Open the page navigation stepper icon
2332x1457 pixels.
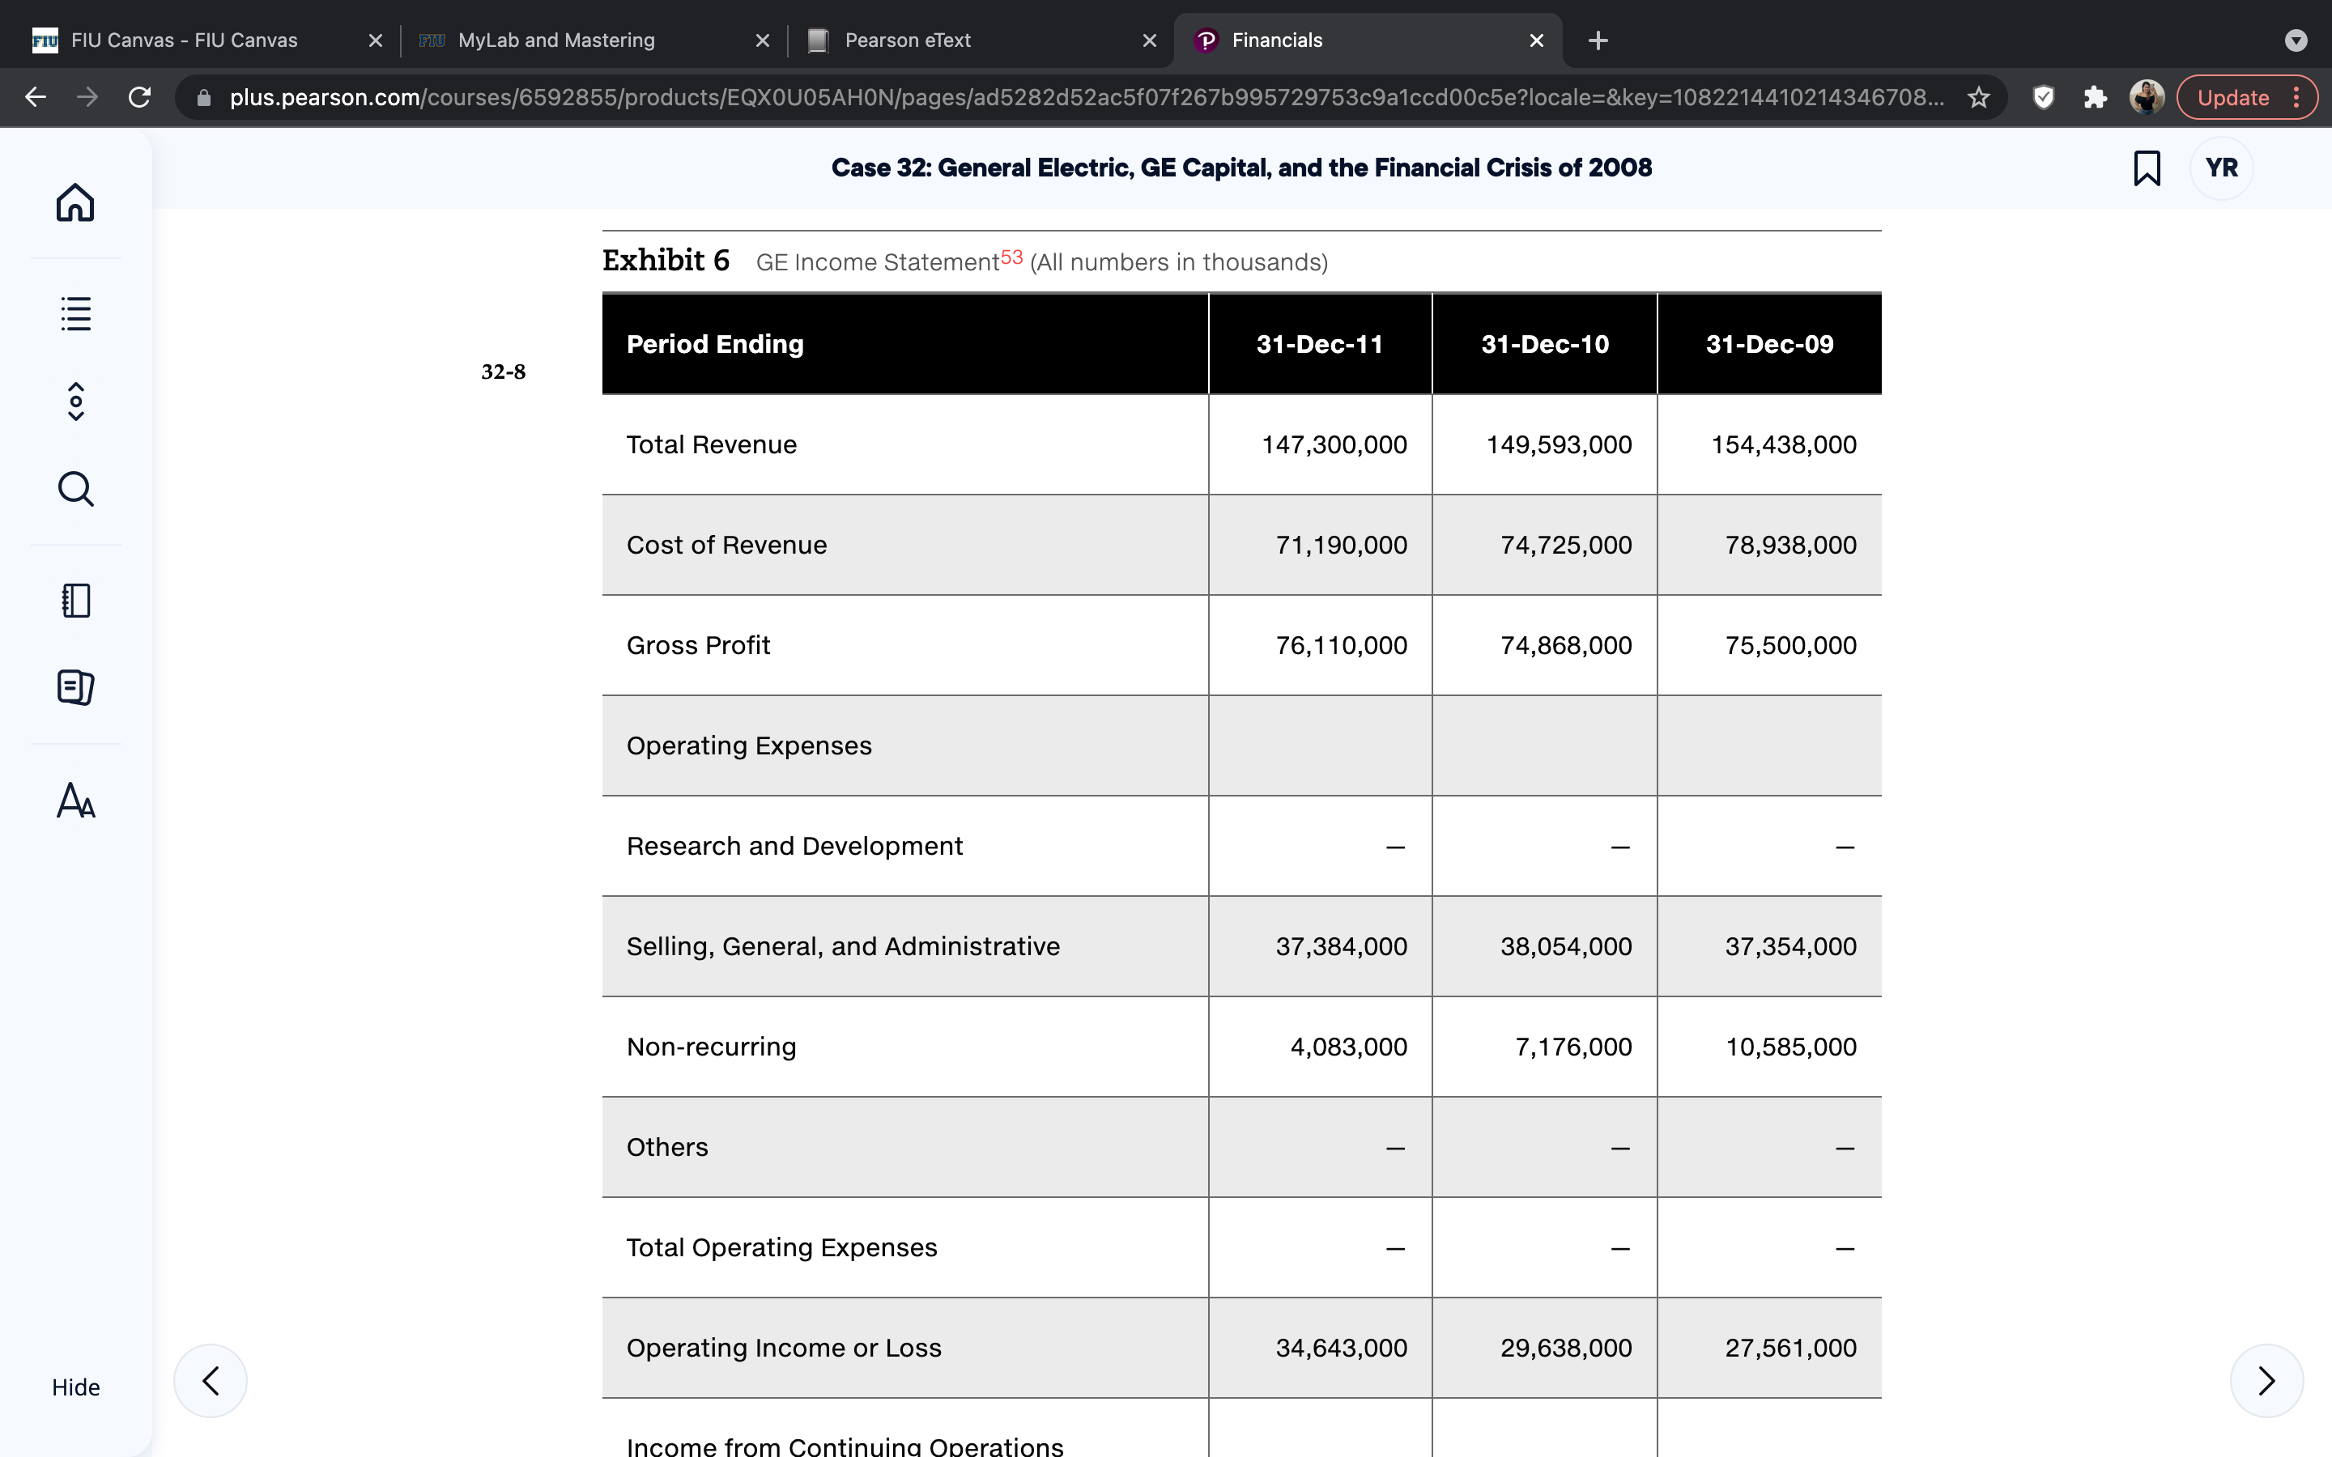click(75, 401)
